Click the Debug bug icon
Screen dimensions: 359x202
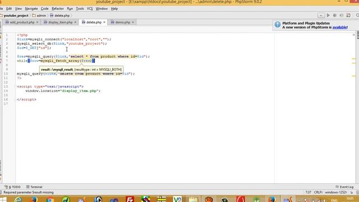(x=335, y=15)
